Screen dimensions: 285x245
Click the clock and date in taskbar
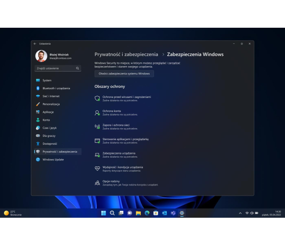coord(271,213)
